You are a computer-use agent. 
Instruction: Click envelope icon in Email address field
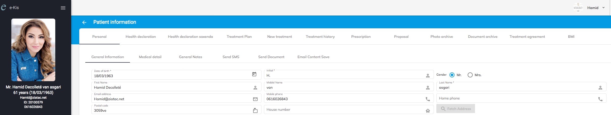(255, 99)
